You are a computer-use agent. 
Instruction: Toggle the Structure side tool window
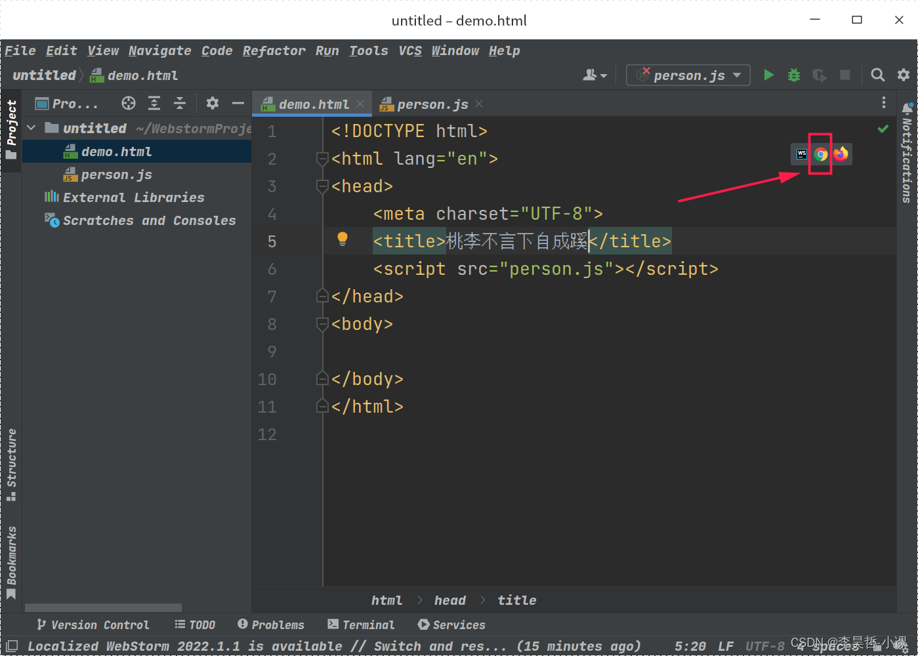(x=11, y=465)
